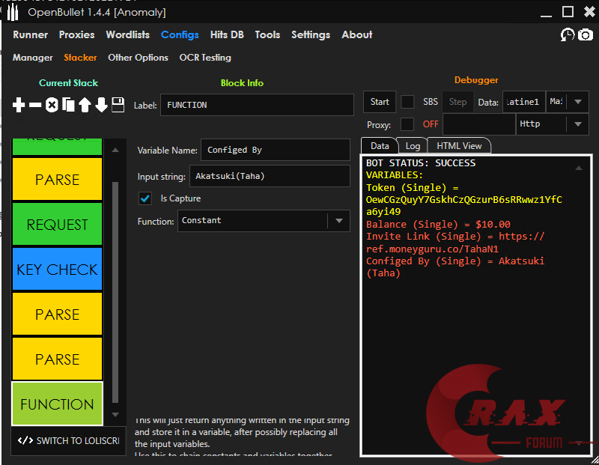
Task: Clone the selected block via copy icon
Action: pos(68,105)
